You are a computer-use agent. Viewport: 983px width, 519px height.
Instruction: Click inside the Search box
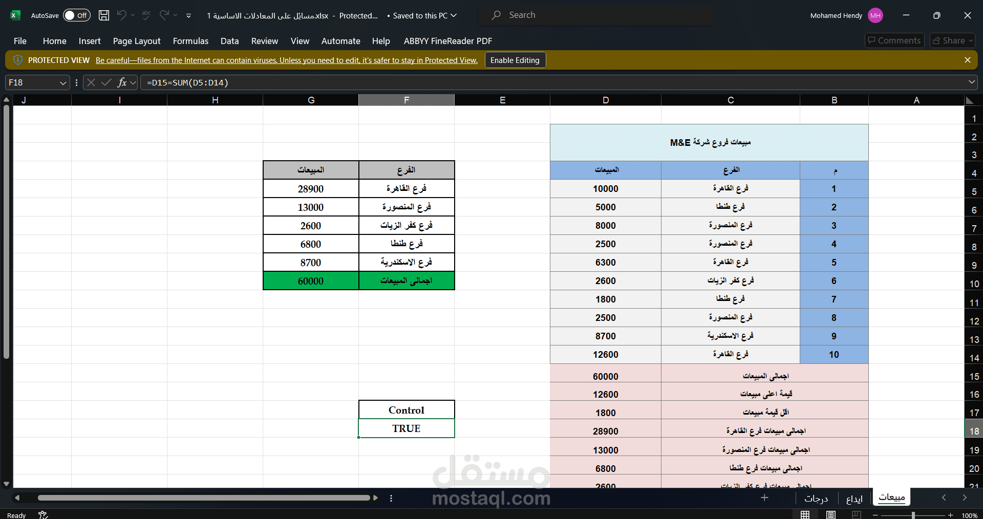pyautogui.click(x=594, y=15)
